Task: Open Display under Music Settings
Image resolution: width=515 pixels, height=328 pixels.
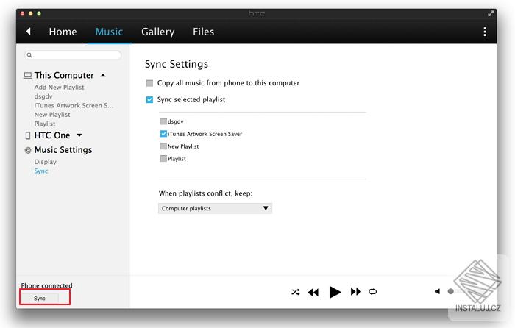Action: pyautogui.click(x=46, y=162)
